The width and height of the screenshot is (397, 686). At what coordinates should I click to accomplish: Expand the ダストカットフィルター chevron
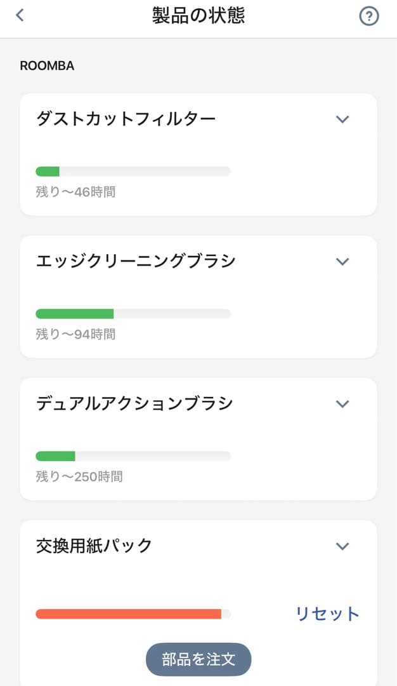(x=342, y=119)
